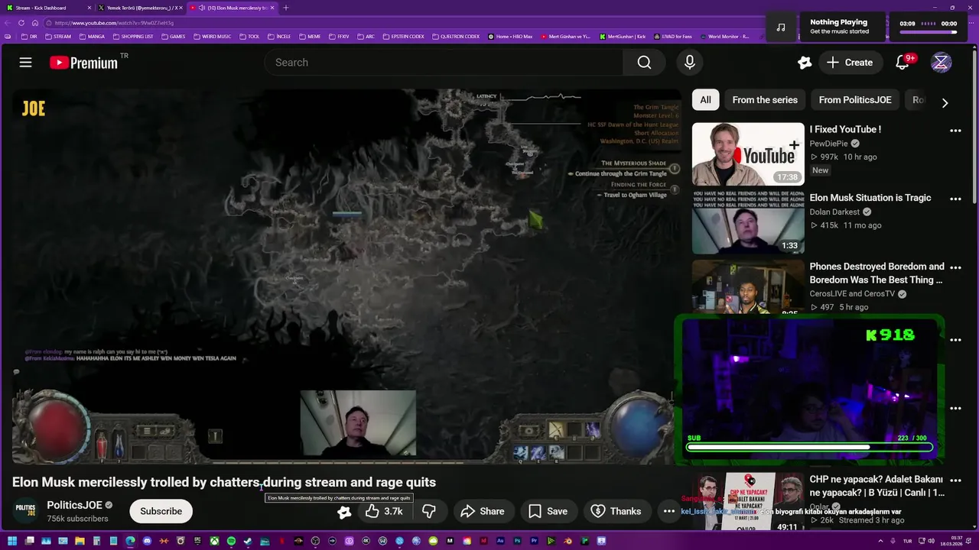
Task: Open the YouTube guide hamburger menu
Action: pyautogui.click(x=25, y=63)
